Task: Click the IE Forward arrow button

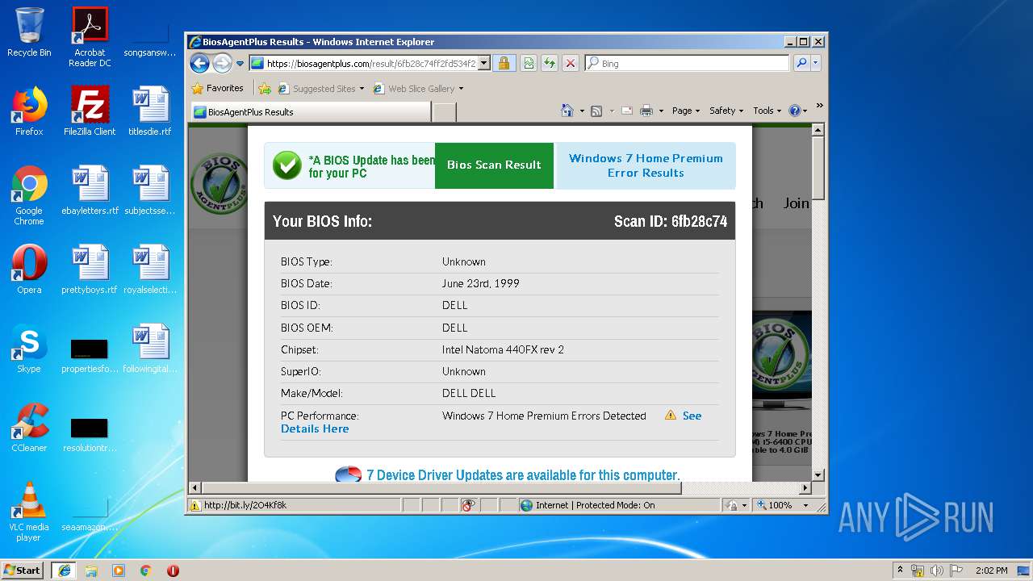Action: (x=222, y=63)
